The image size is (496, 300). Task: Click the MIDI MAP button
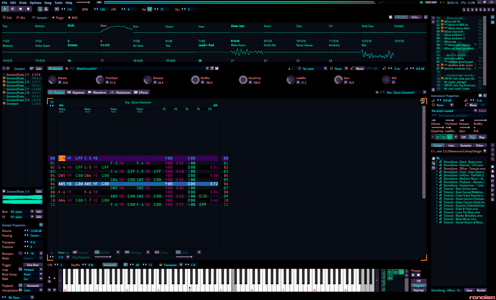coord(431,2)
